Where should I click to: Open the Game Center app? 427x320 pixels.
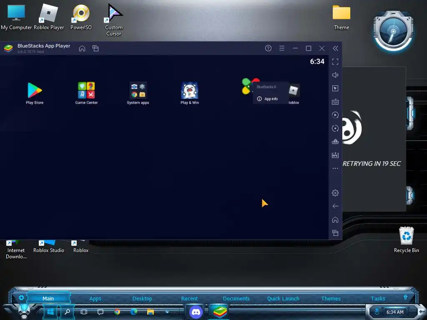pos(86,93)
